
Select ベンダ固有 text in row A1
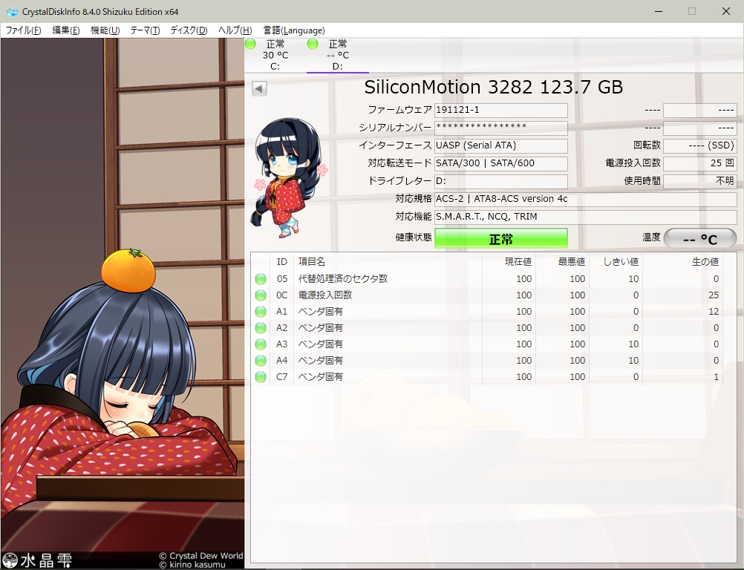320,312
